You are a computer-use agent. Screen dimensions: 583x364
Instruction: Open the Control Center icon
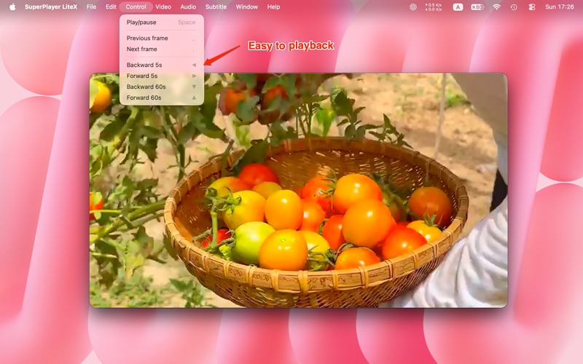[x=532, y=7]
